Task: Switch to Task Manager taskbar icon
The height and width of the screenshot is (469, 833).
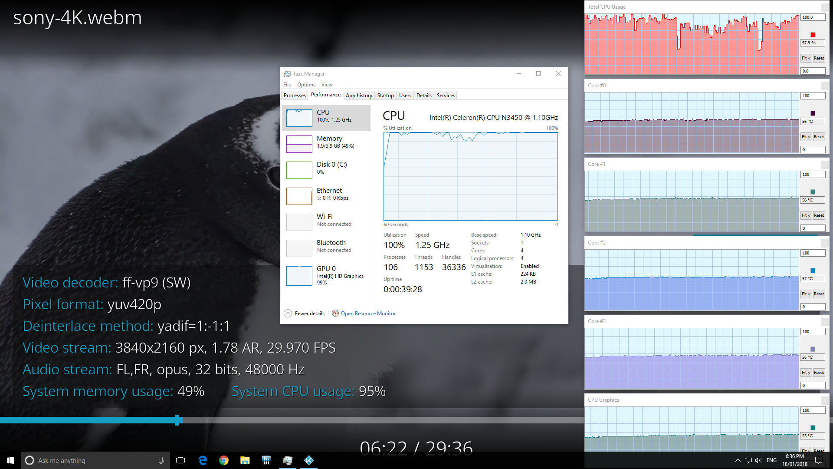Action: point(288,460)
